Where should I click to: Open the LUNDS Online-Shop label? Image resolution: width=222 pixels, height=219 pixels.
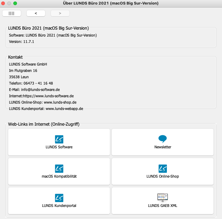click(x=163, y=176)
